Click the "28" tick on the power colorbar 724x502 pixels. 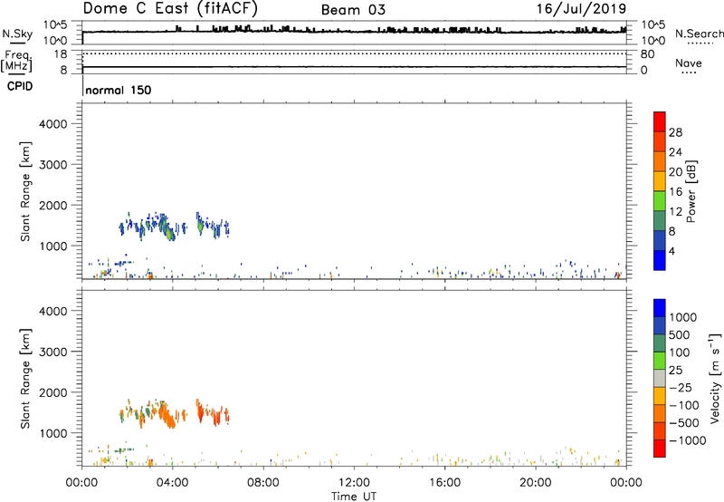coord(675,132)
